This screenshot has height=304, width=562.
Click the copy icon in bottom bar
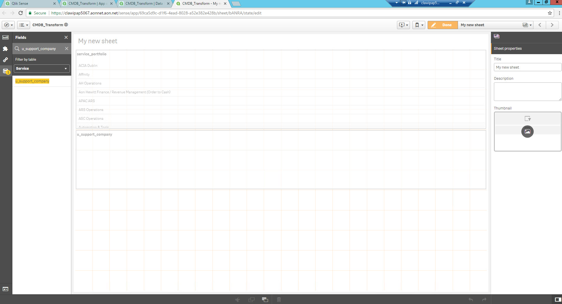pos(251,300)
